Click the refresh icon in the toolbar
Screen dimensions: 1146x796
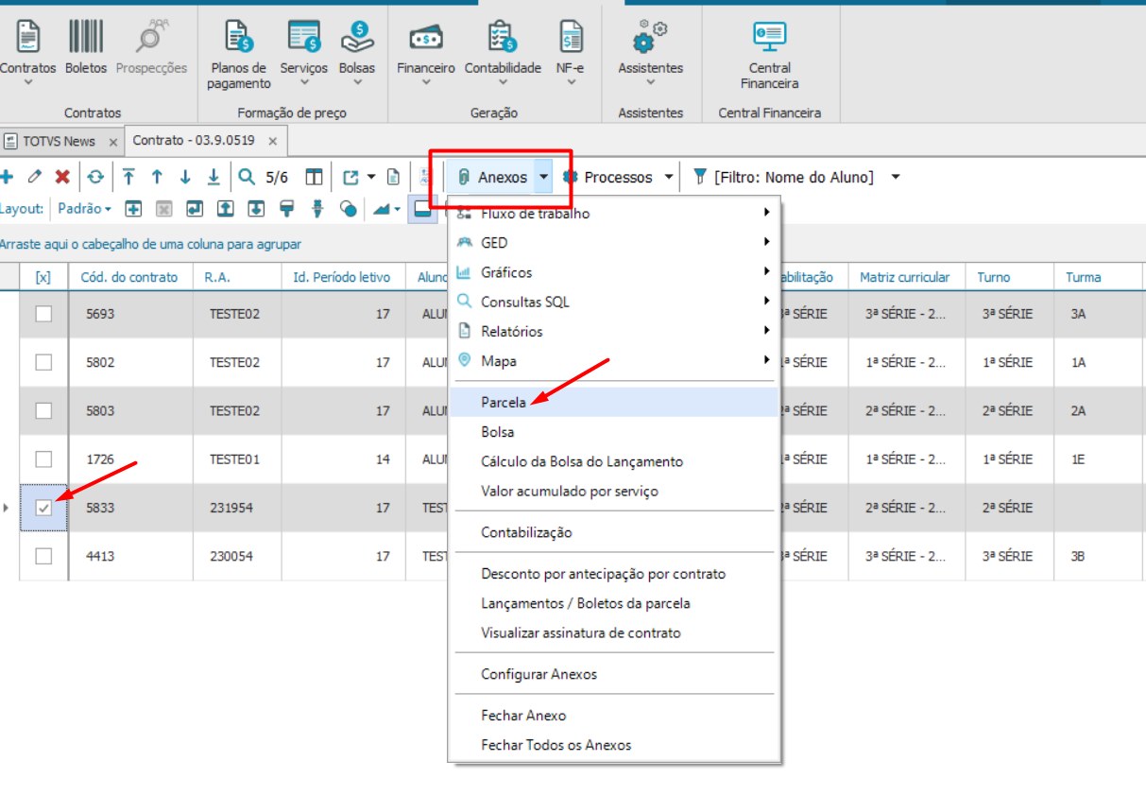(95, 177)
